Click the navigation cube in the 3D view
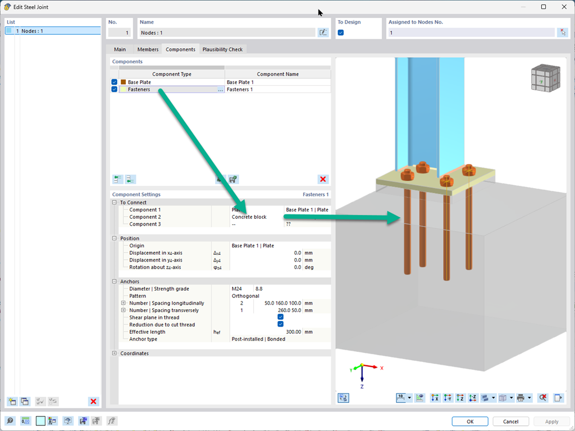The height and width of the screenshot is (431, 575). (x=545, y=77)
